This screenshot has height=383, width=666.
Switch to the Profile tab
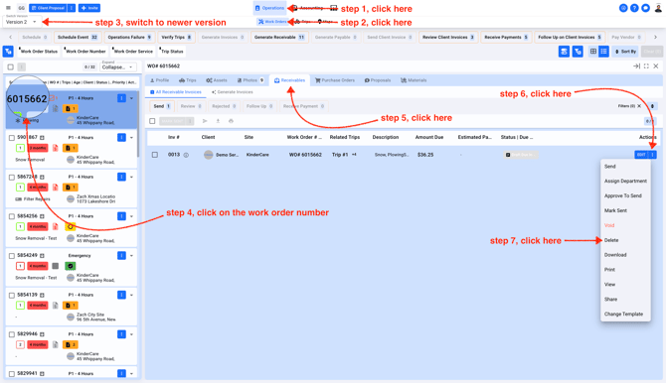click(159, 80)
